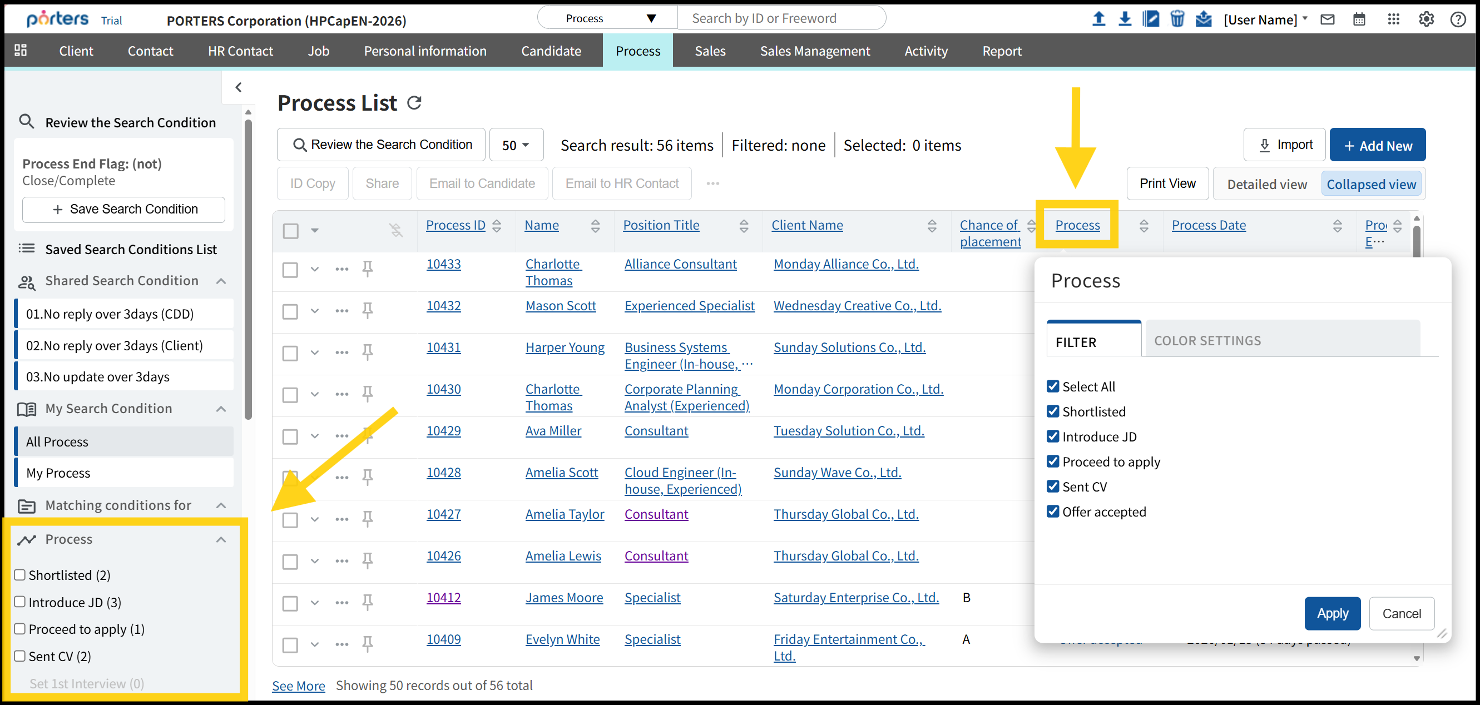The image size is (1480, 705).
Task: Switch to the COLOR SETTINGS tab
Action: click(1207, 341)
